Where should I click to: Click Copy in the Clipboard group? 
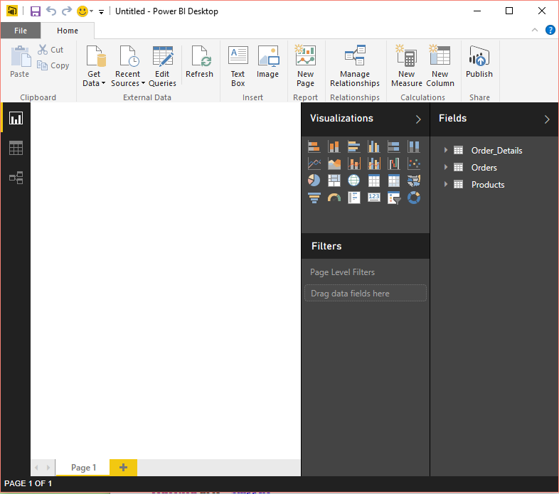[x=53, y=65]
